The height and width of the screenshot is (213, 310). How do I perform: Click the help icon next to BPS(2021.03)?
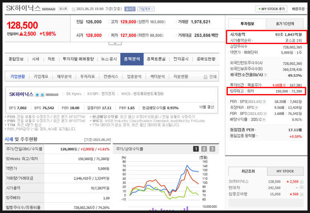point(265,114)
